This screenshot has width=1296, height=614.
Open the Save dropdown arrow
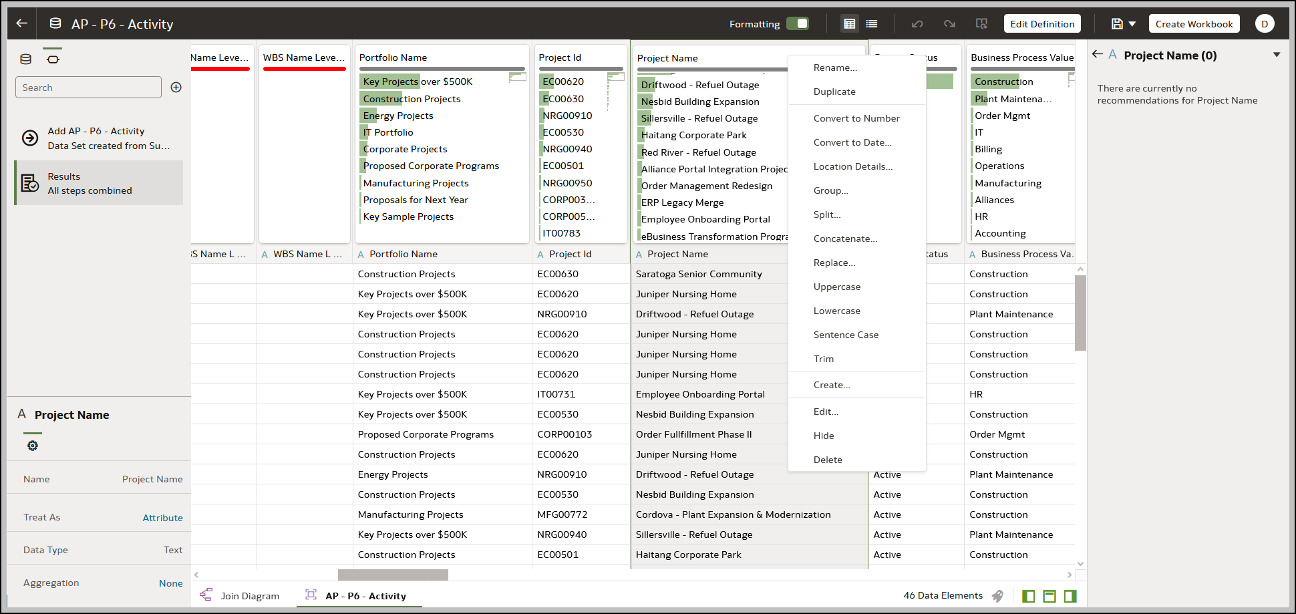coord(1132,24)
